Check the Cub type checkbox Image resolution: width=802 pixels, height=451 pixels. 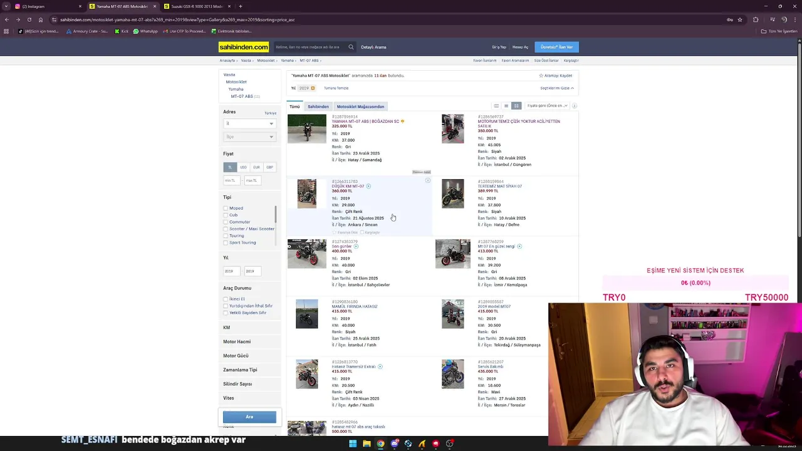pyautogui.click(x=226, y=215)
